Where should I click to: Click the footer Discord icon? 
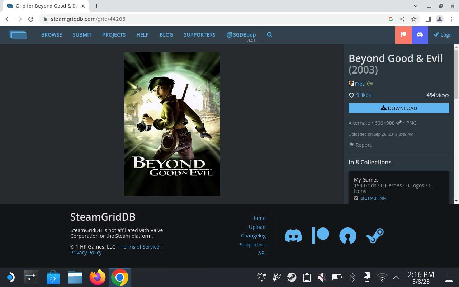tap(293, 236)
